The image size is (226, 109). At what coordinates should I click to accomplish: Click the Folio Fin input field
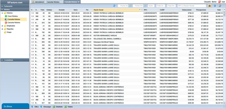tap(171, 6)
